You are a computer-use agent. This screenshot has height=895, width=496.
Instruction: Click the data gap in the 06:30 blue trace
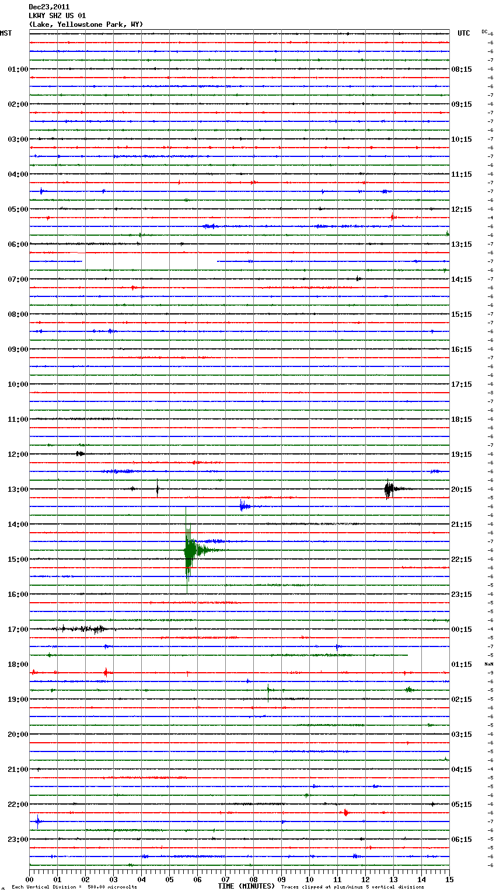(149, 261)
